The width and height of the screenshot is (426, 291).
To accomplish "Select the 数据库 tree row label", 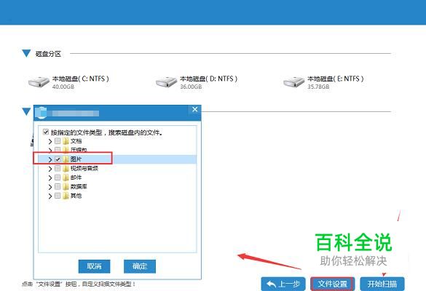I will (79, 187).
